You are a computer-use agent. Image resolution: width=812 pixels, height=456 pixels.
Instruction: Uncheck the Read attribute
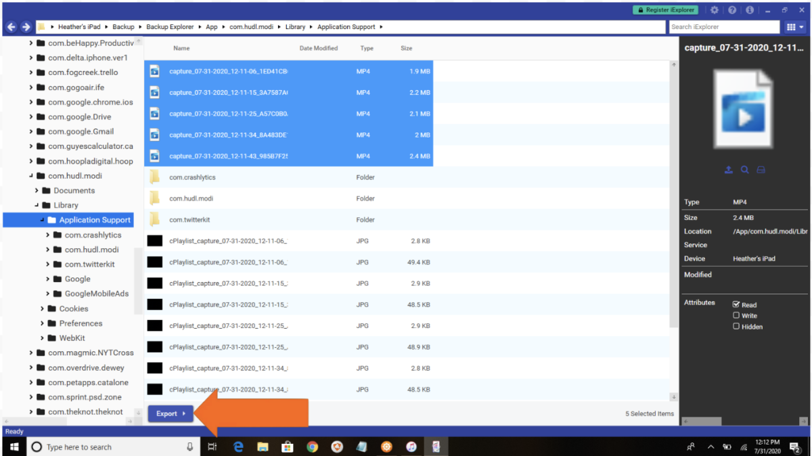point(736,304)
